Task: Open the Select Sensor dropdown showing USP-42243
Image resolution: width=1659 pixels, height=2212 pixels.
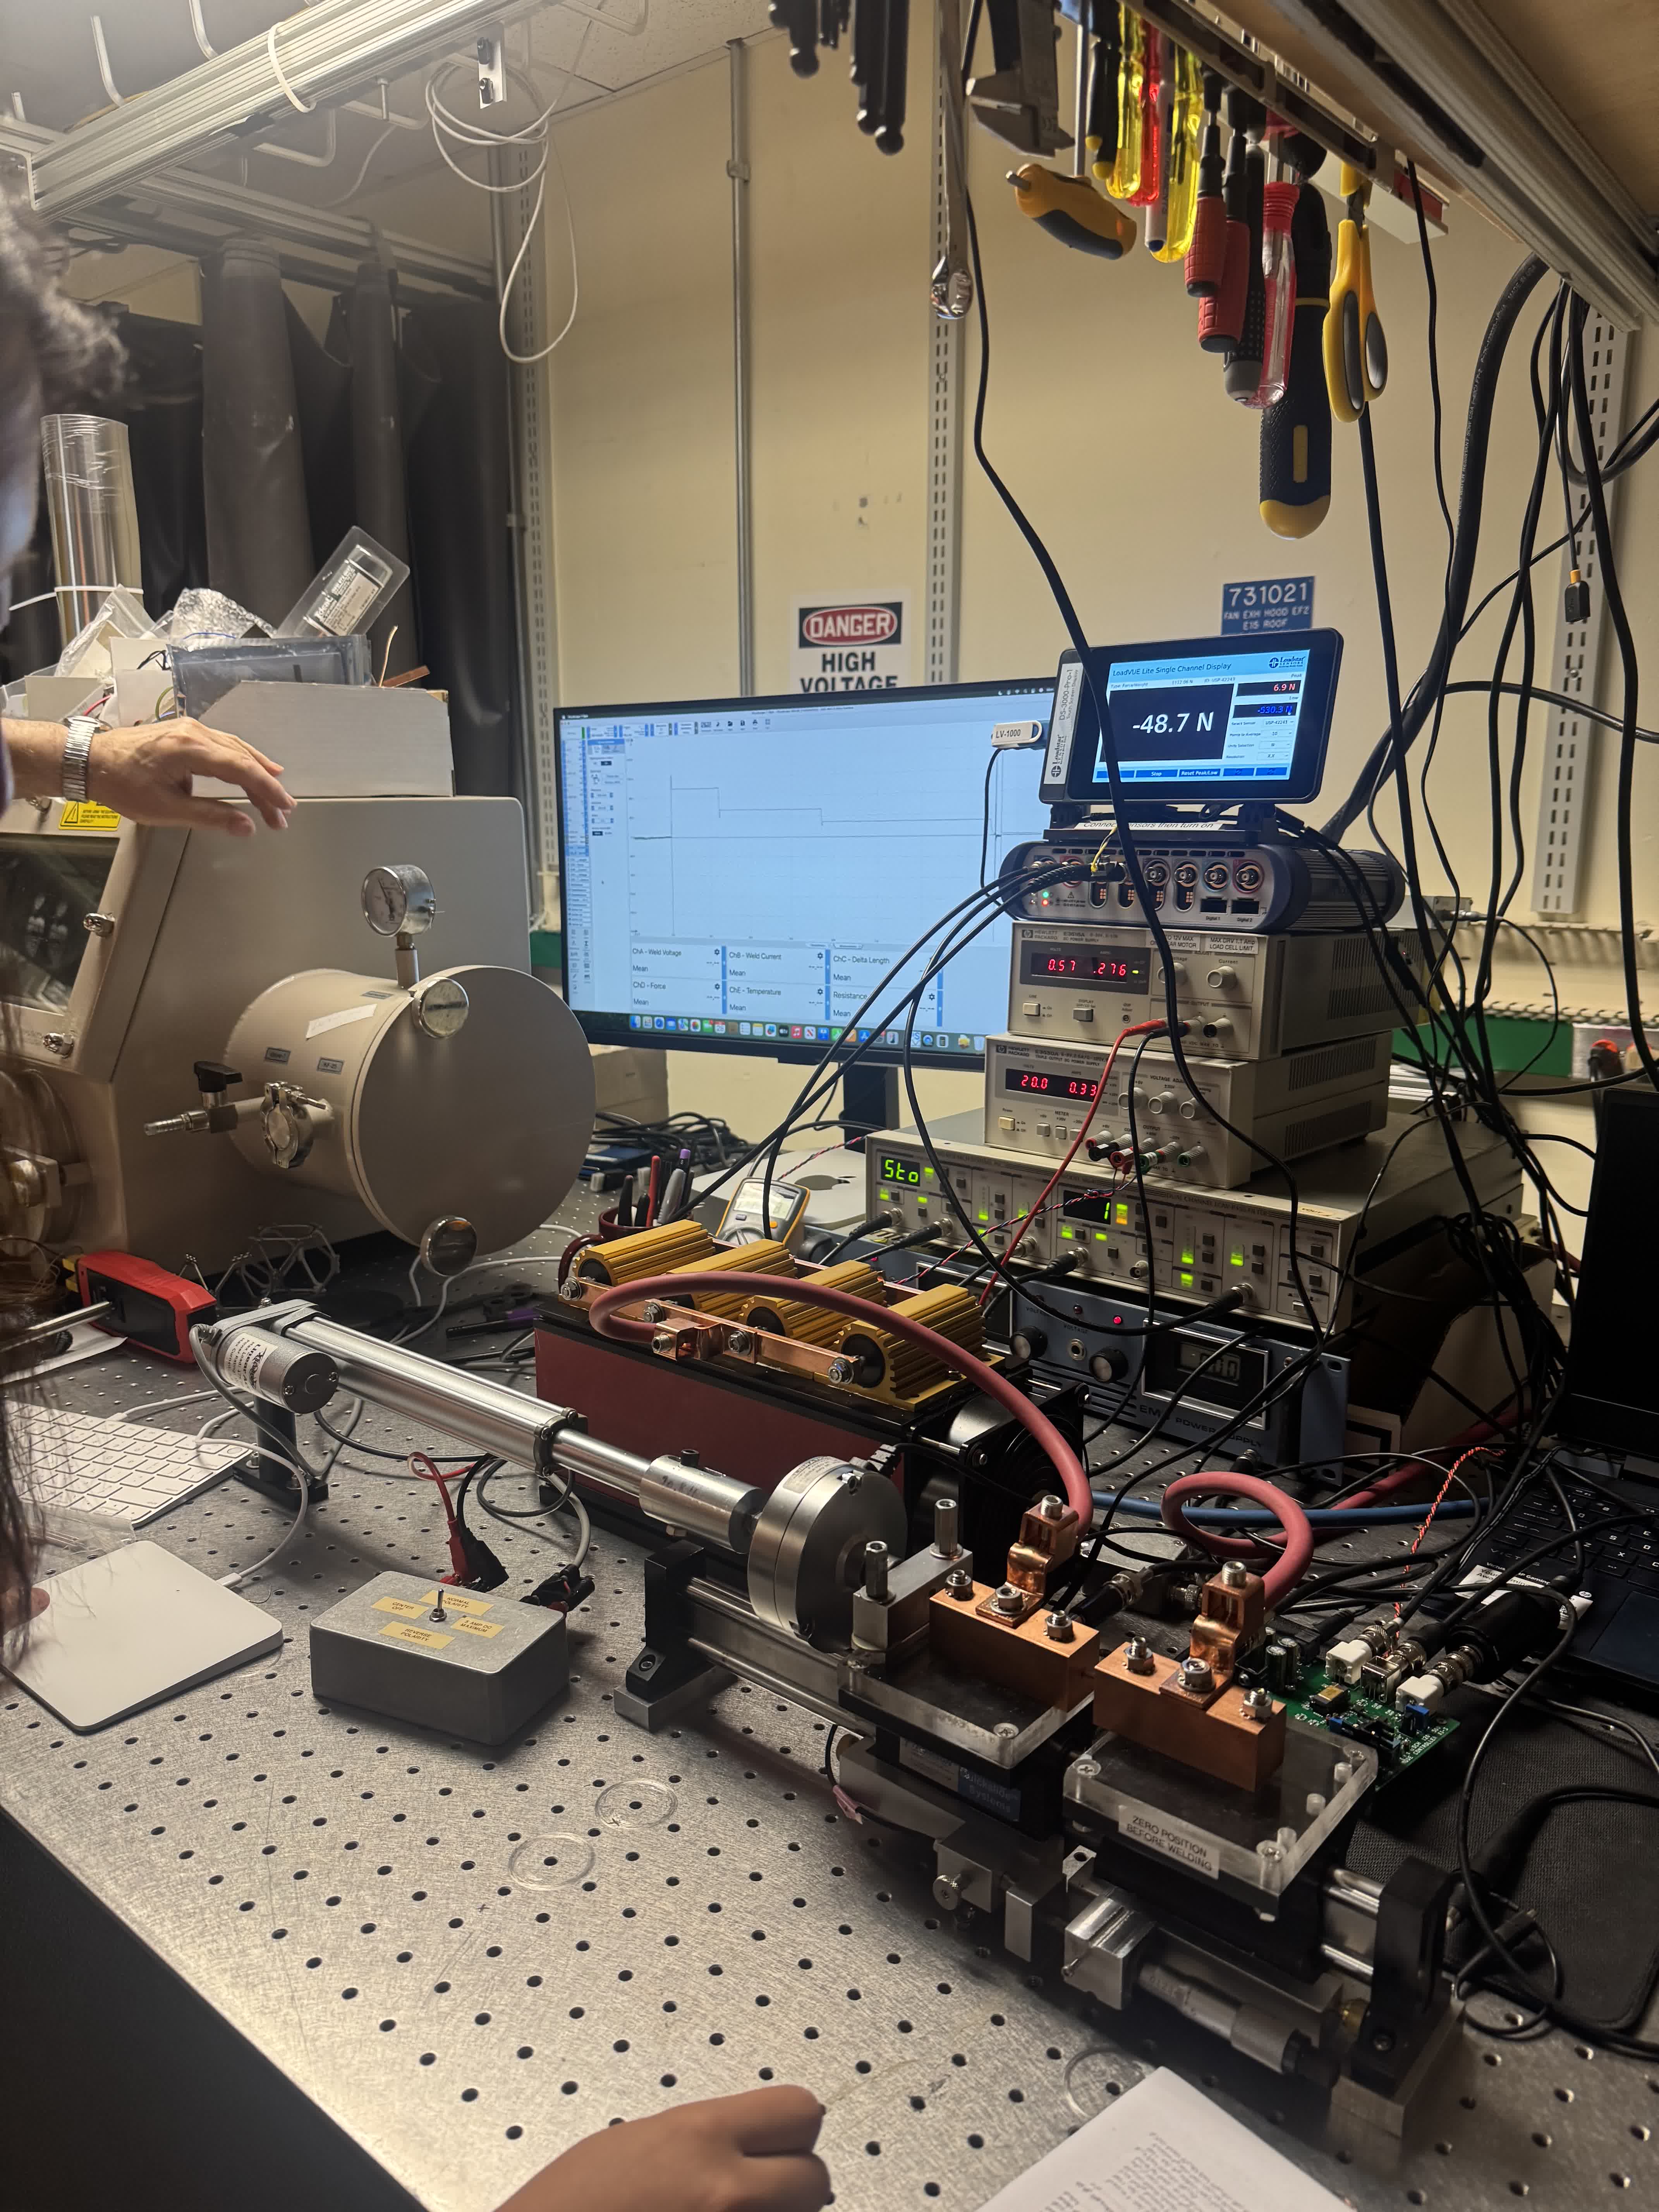Action: [x=1279, y=722]
